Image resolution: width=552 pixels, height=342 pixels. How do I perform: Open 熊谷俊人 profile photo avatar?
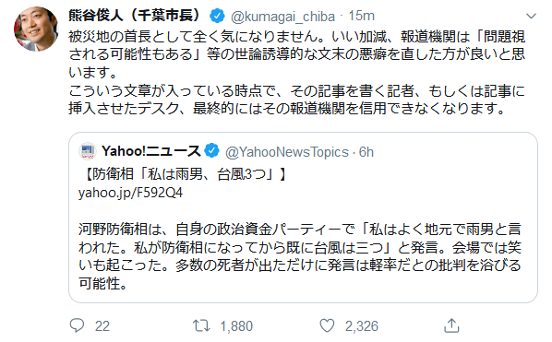pyautogui.click(x=36, y=29)
